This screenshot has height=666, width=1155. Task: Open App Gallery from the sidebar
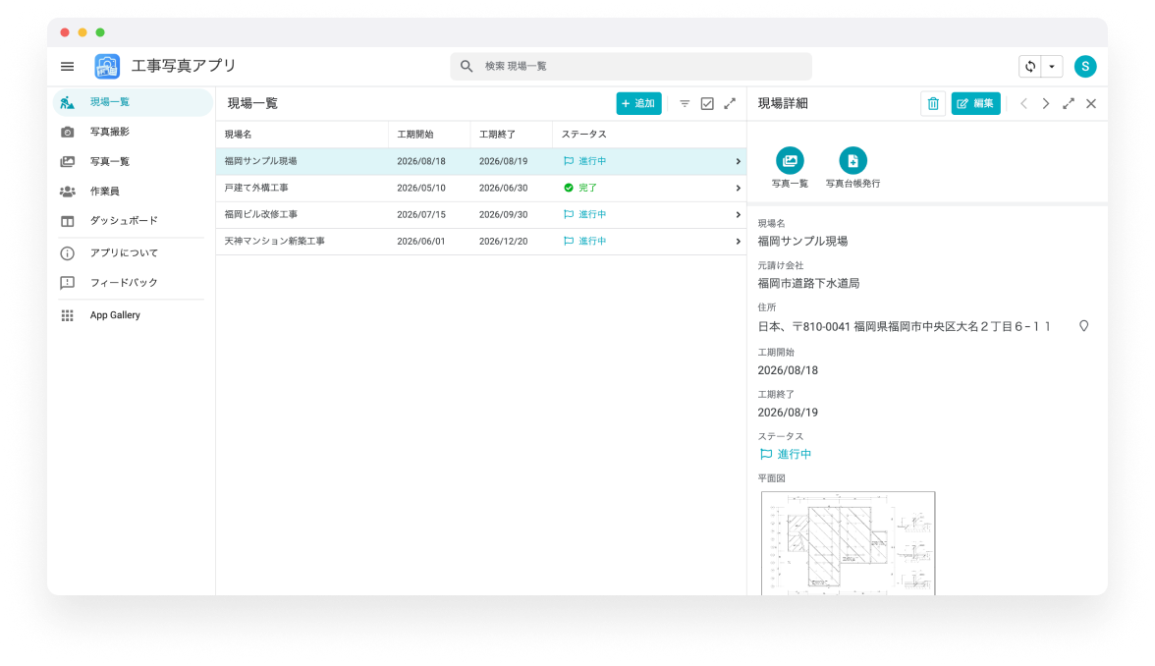coord(133,315)
